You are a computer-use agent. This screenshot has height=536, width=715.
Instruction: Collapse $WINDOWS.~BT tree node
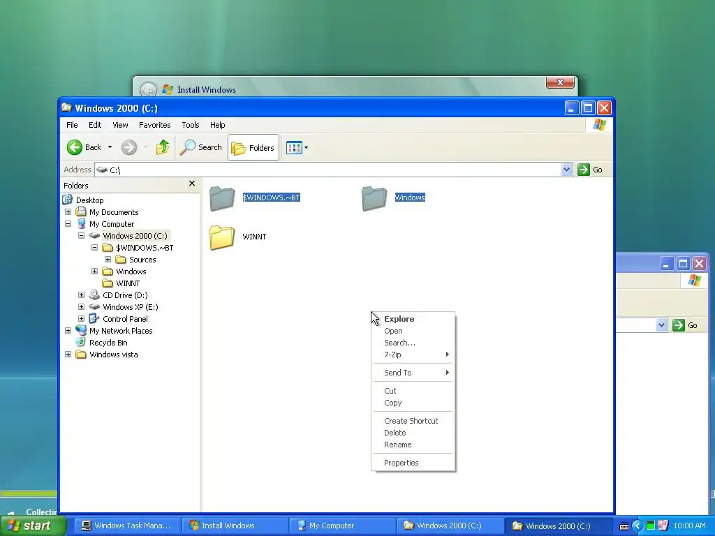pyautogui.click(x=94, y=248)
